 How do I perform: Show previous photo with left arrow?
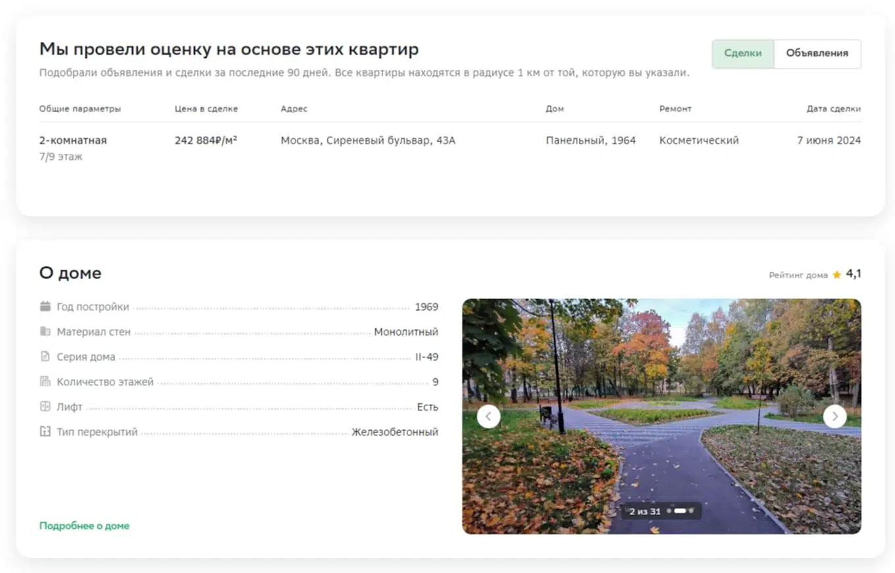488,416
